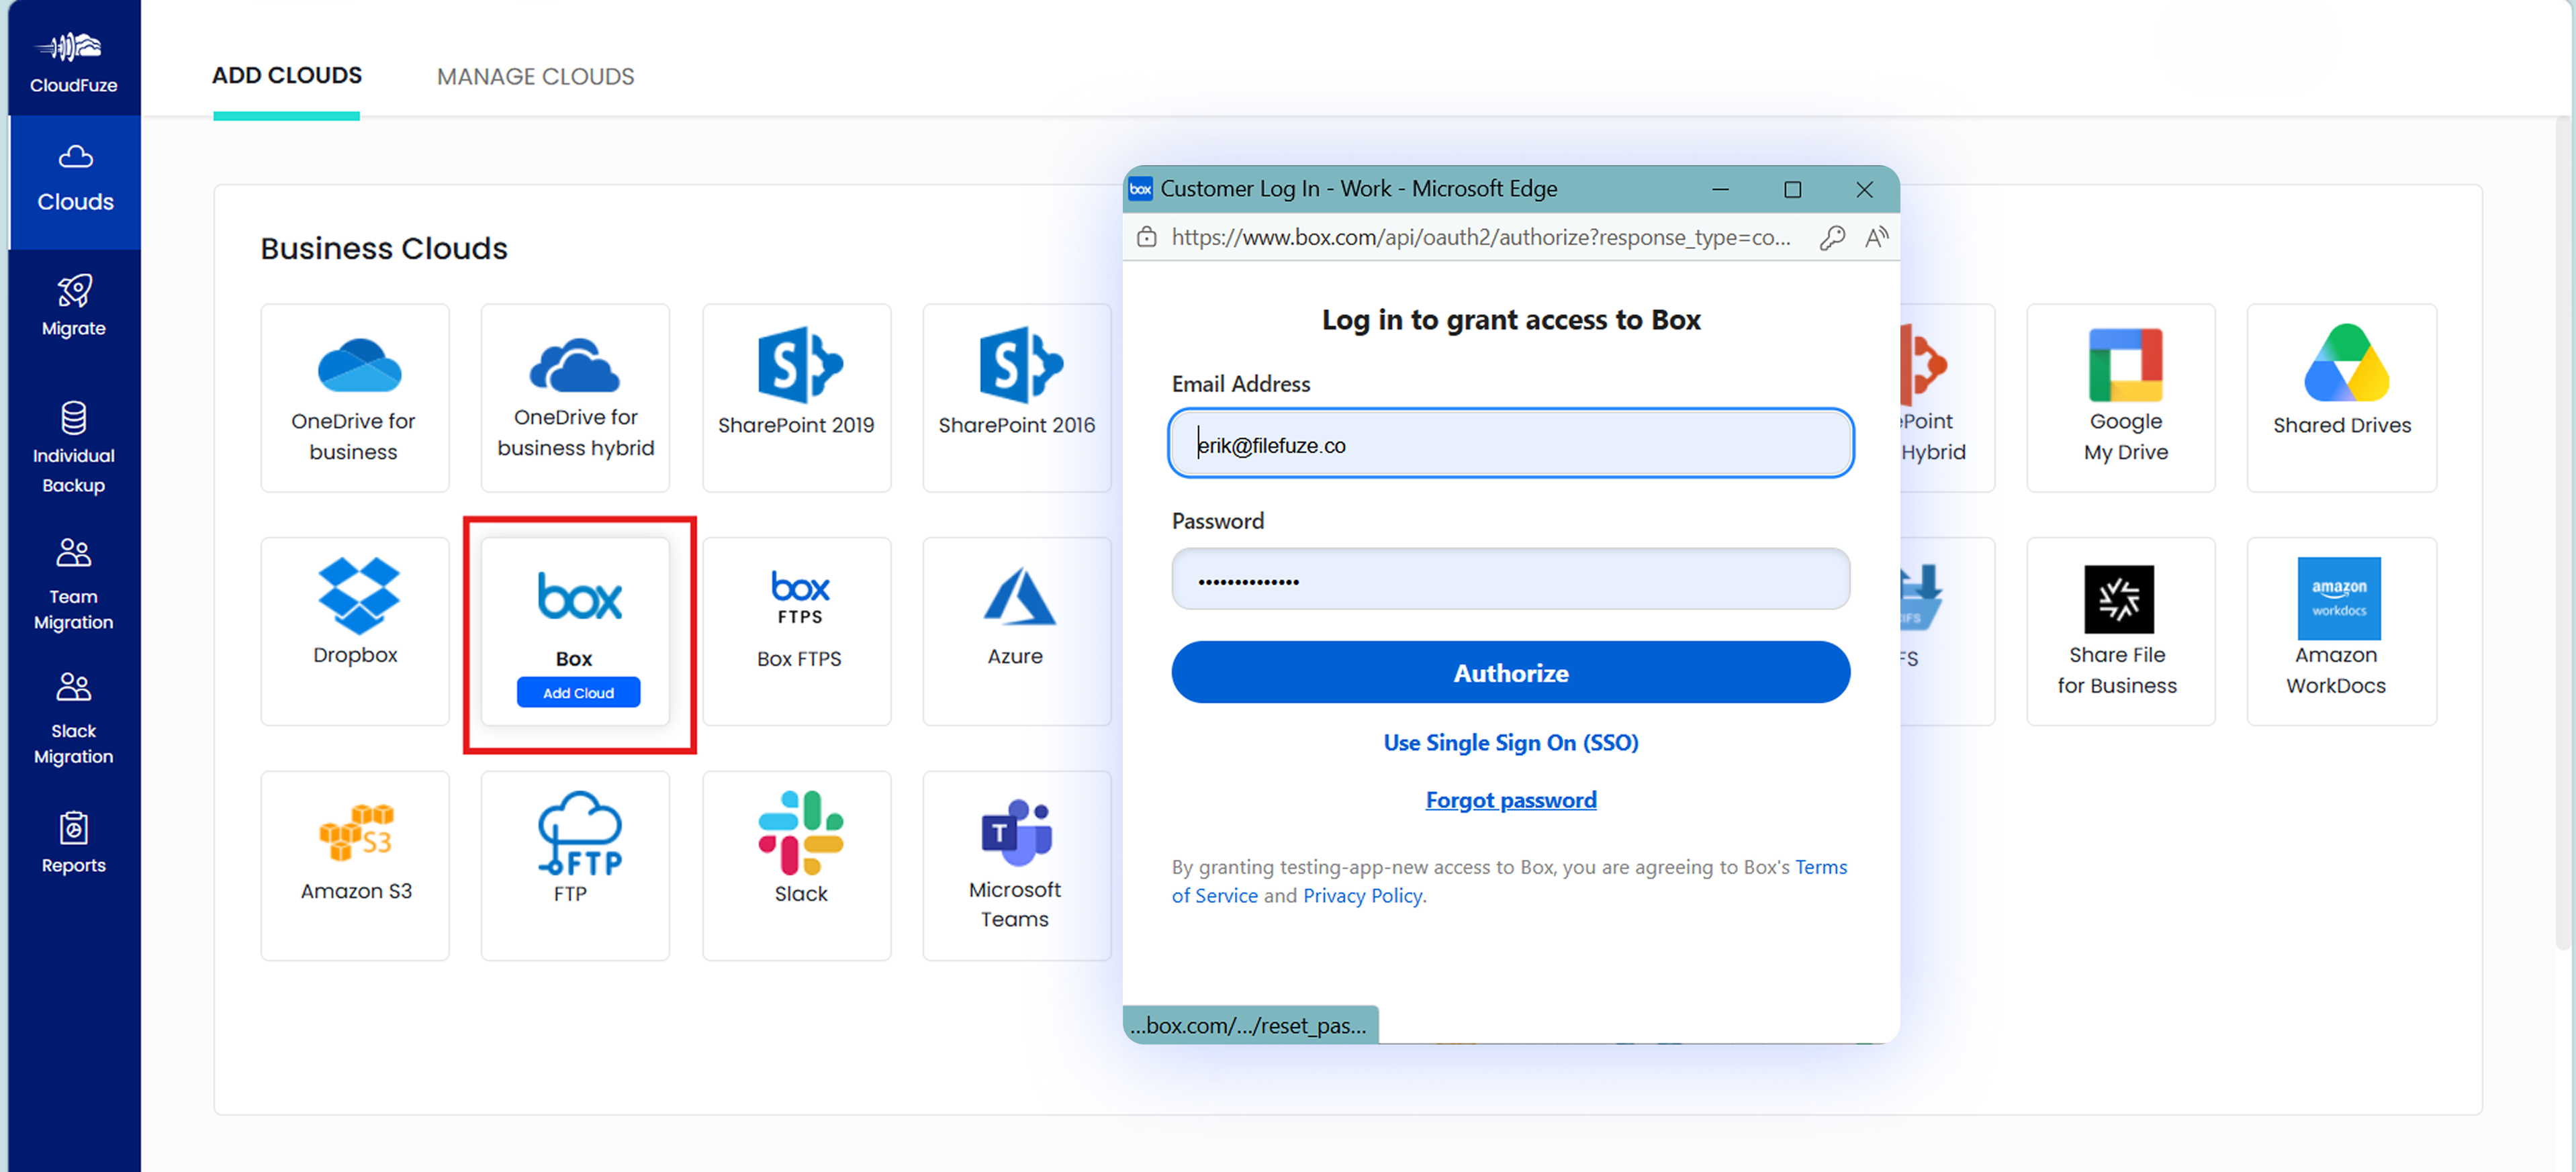Viewport: 2576px width, 1172px height.
Task: Focus the Email Address field
Action: click(x=1510, y=443)
